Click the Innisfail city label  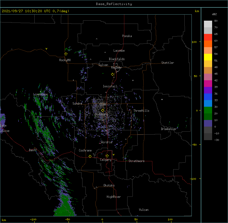[110, 86]
